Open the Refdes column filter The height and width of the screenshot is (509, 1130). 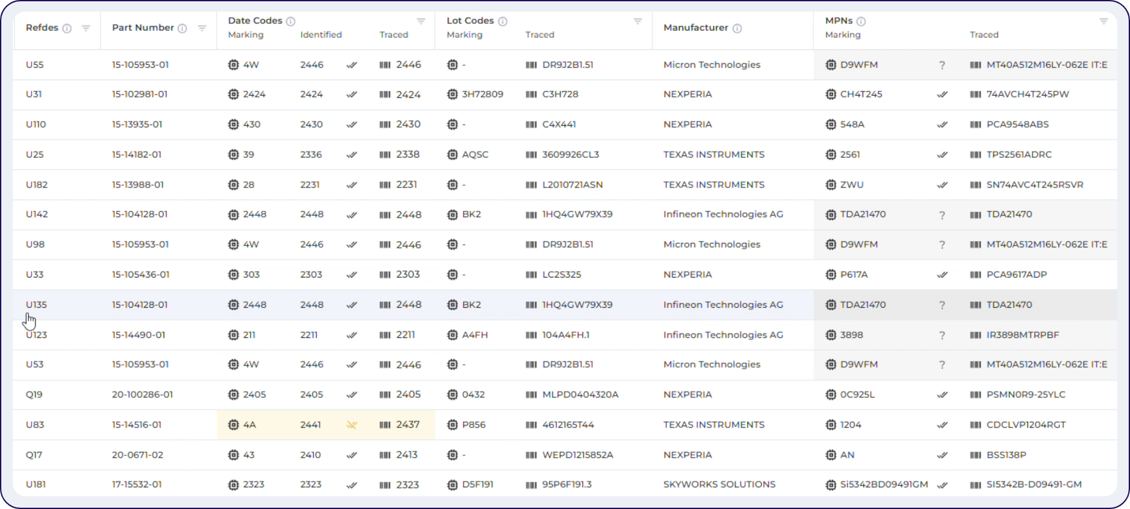point(86,28)
